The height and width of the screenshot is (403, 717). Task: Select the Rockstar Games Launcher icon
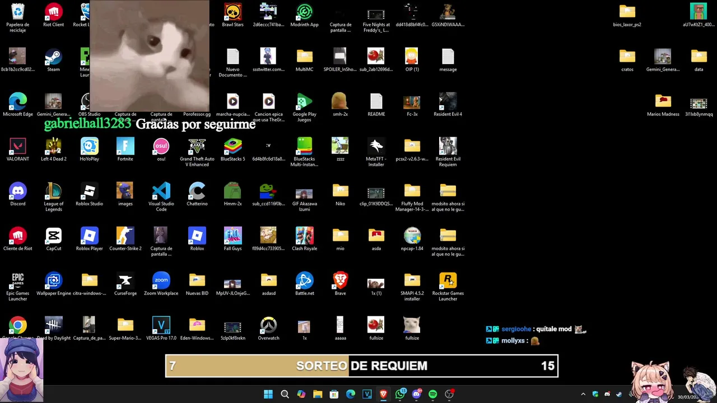(x=448, y=287)
